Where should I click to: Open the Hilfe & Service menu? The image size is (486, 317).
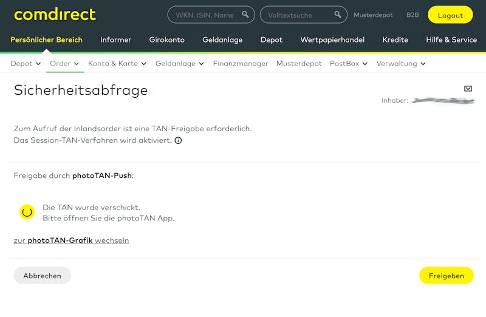pos(451,39)
